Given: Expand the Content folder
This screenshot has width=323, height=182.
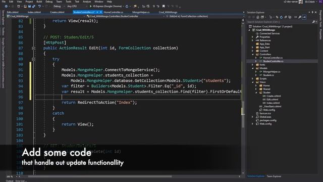Looking at the screenshot, I should click(x=253, y=51).
